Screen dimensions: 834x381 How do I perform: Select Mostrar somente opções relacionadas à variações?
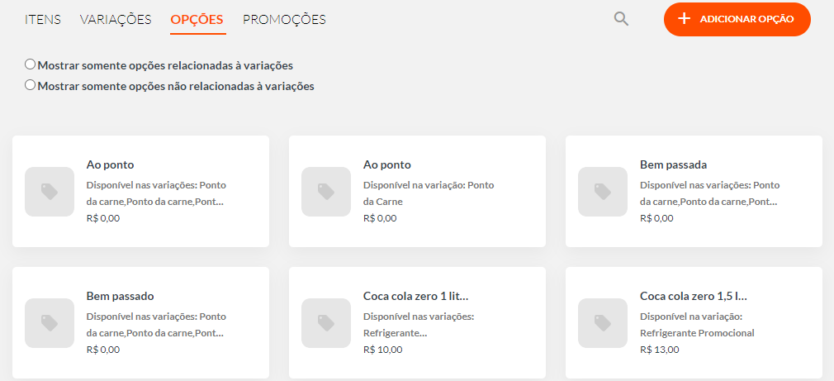31,64
